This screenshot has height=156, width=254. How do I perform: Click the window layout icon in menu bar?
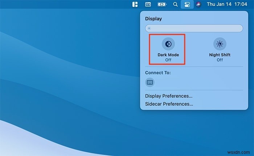click(x=135, y=4)
